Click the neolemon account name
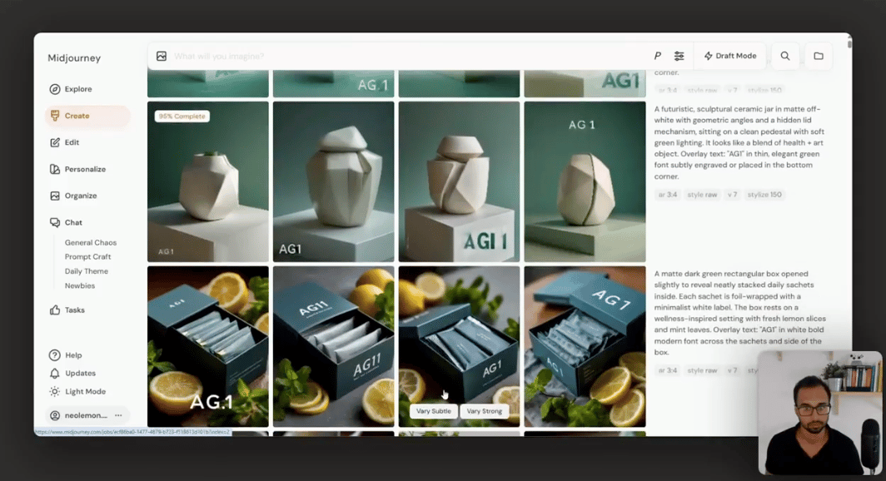This screenshot has width=886, height=481. [x=85, y=415]
